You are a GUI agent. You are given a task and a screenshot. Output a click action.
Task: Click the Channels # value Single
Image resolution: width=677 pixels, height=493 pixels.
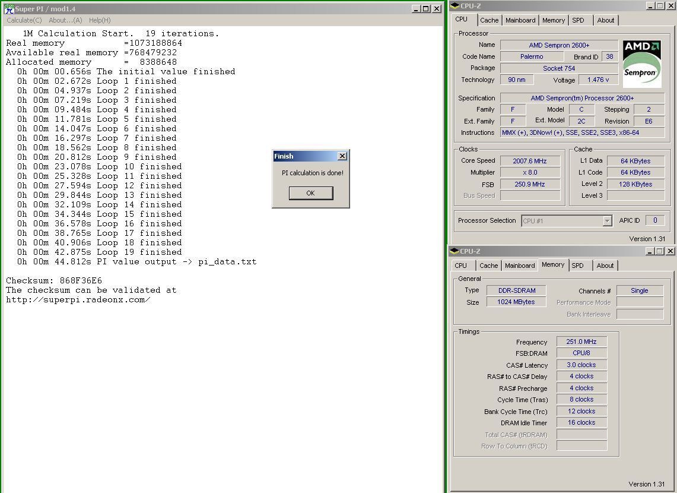point(640,290)
